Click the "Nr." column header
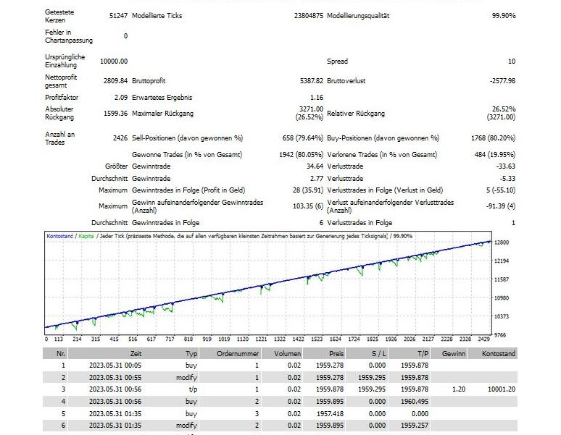 pyautogui.click(x=61, y=354)
